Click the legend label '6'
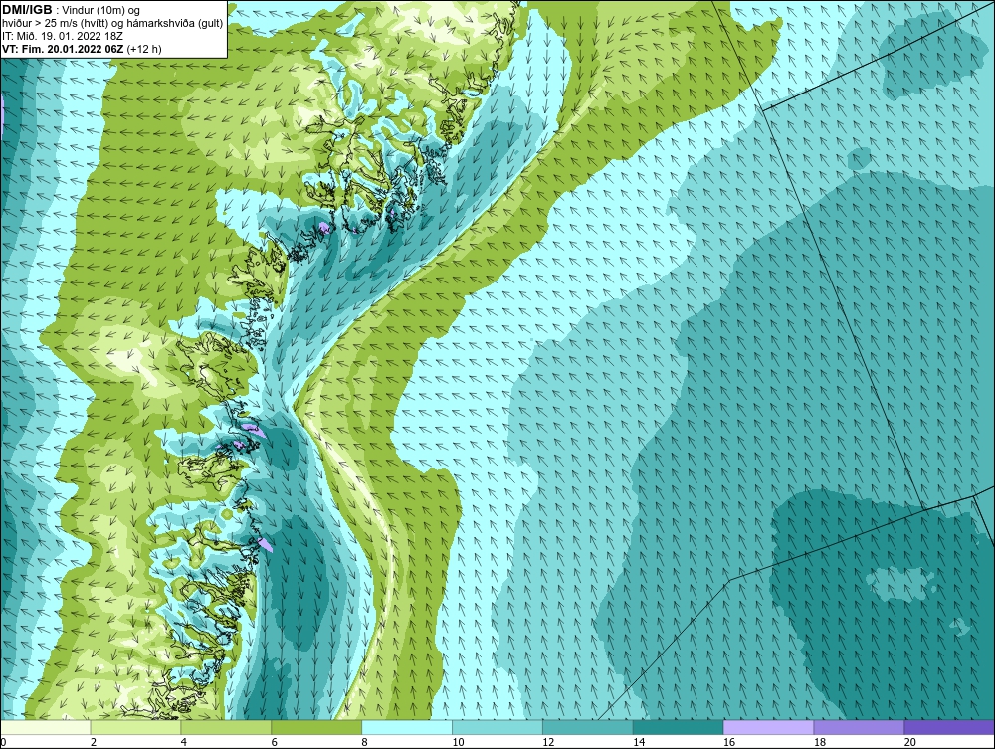The width and height of the screenshot is (995, 749). [275, 742]
